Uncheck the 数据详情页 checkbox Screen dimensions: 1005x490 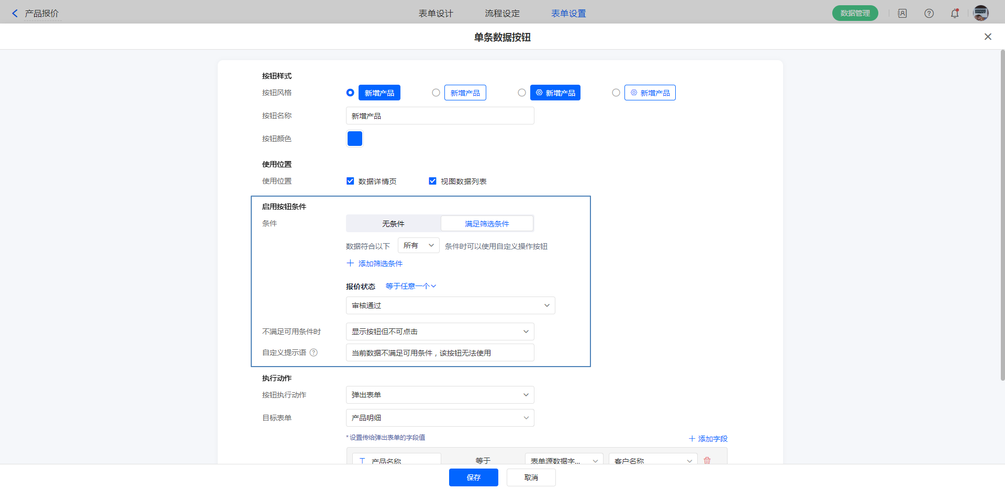point(350,181)
